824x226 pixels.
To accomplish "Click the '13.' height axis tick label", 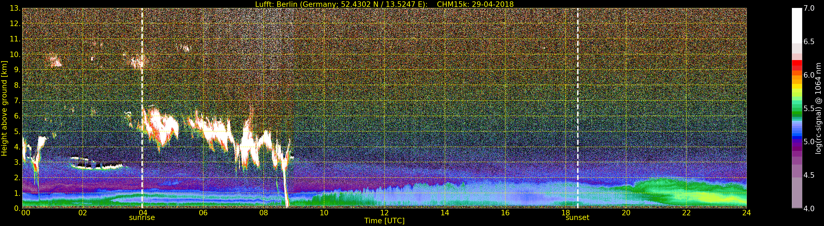I will click(15, 8).
